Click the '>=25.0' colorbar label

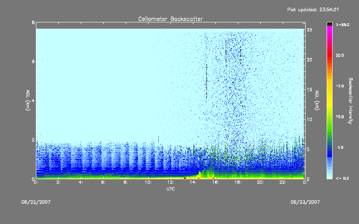click(343, 25)
